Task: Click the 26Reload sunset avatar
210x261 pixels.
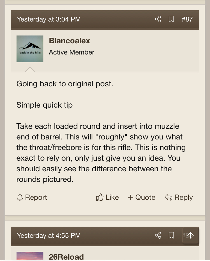Action: tap(30, 256)
